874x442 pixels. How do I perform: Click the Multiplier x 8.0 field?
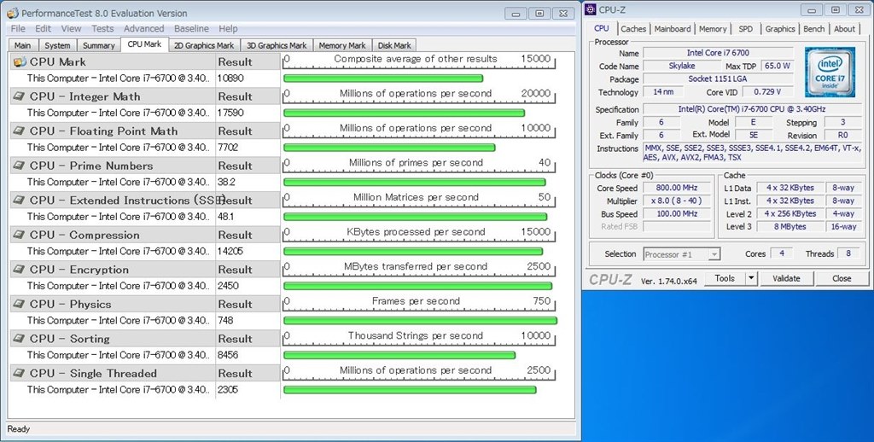click(677, 201)
